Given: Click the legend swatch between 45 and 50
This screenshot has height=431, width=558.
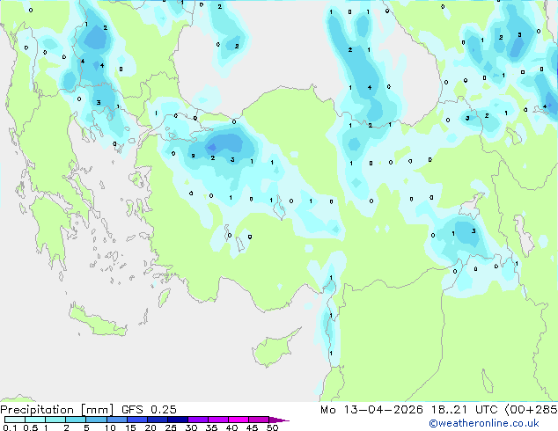Looking at the screenshot, I should [x=259, y=420].
